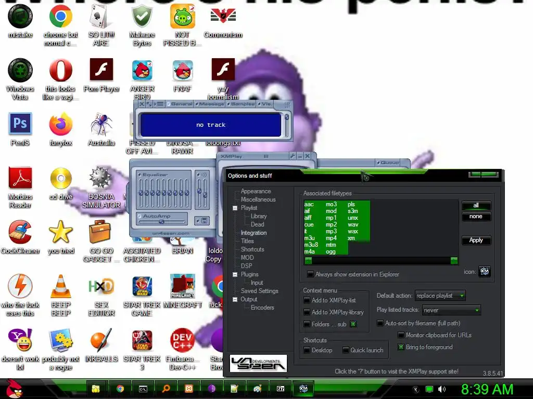Uncheck 'Bring to foreground'
Viewport: 533px width, 399px height.
[x=401, y=347]
